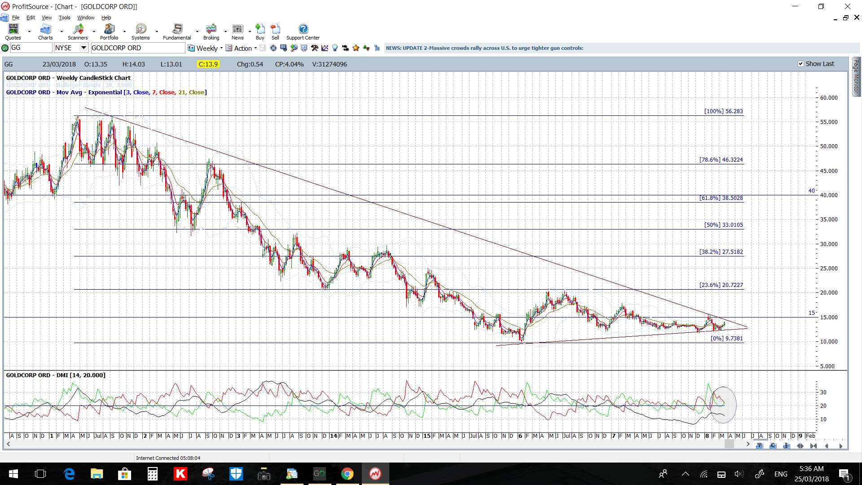Open Microsoft Edge from the taskbar
Viewport: 862px width, 485px height.
click(69, 474)
